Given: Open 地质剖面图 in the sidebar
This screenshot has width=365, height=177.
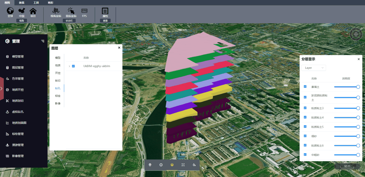Looking at the screenshot, I should tap(19, 123).
